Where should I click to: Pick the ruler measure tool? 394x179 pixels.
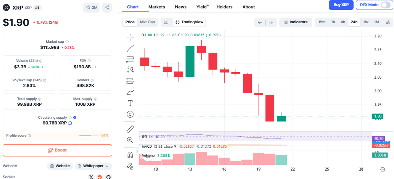pos(130,129)
